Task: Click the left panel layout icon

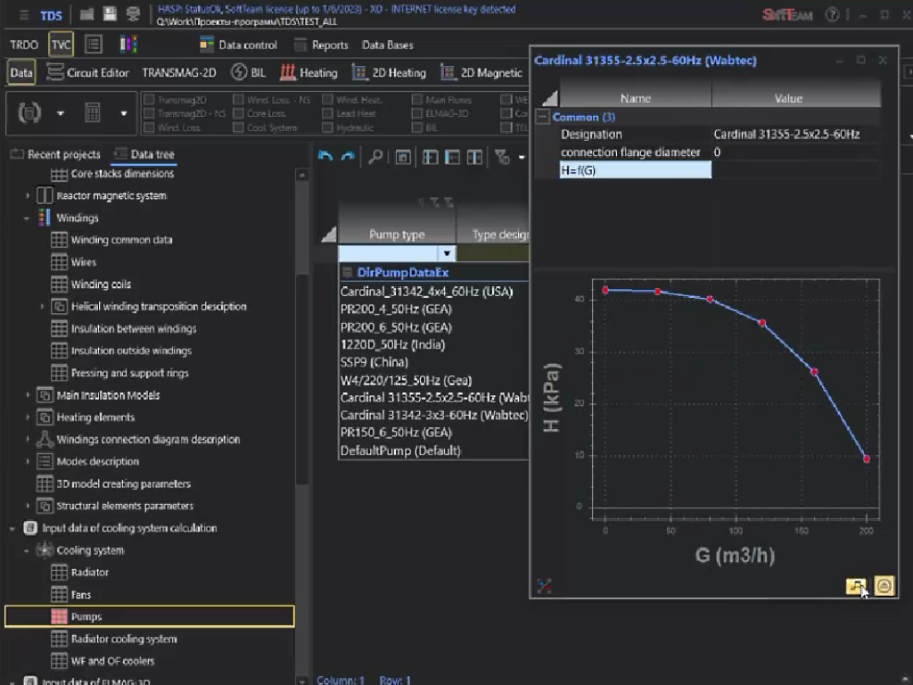Action: pyautogui.click(x=452, y=157)
